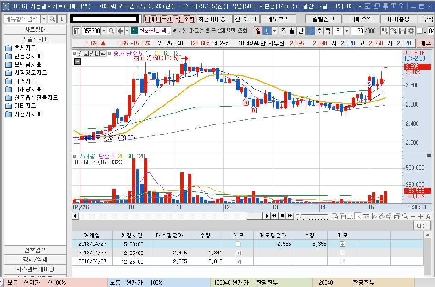Click the save chart floppy icon
435x287 pixels.
click(402, 31)
